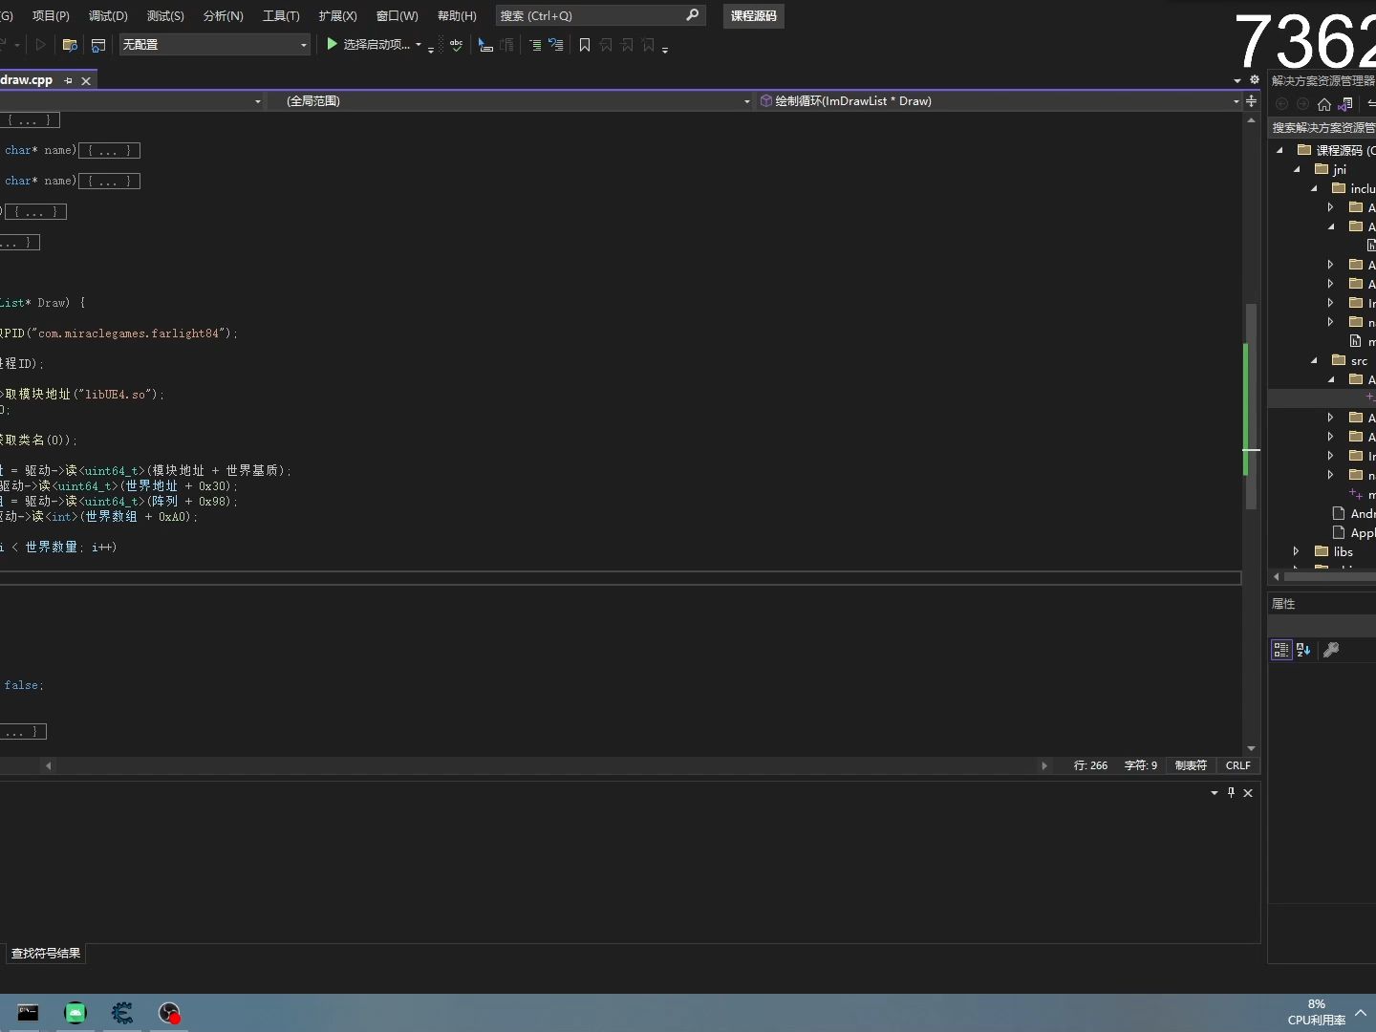Click the search magnifier icon in title bar

point(693,15)
